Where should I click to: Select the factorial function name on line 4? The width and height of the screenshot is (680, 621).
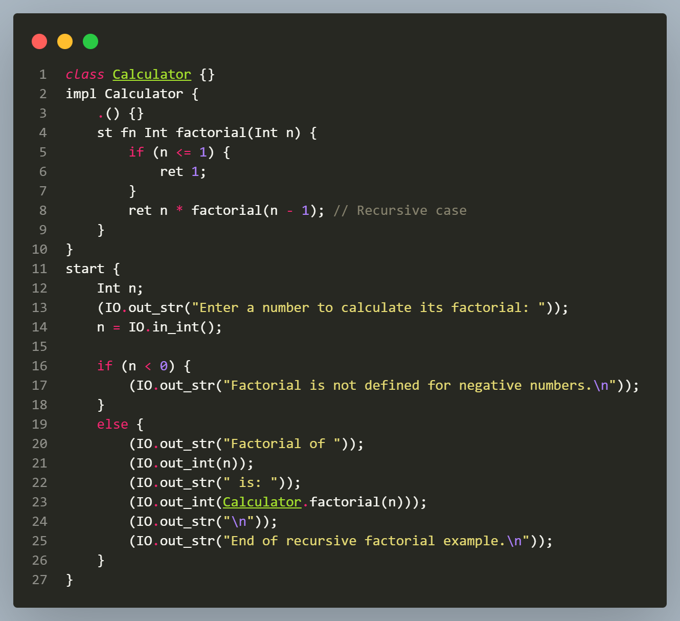coord(210,132)
